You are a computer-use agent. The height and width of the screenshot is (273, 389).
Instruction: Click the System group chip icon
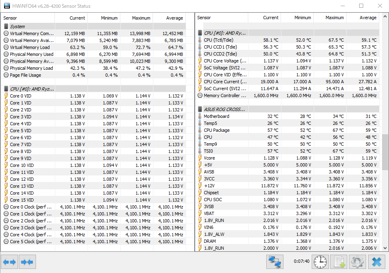click(6, 26)
